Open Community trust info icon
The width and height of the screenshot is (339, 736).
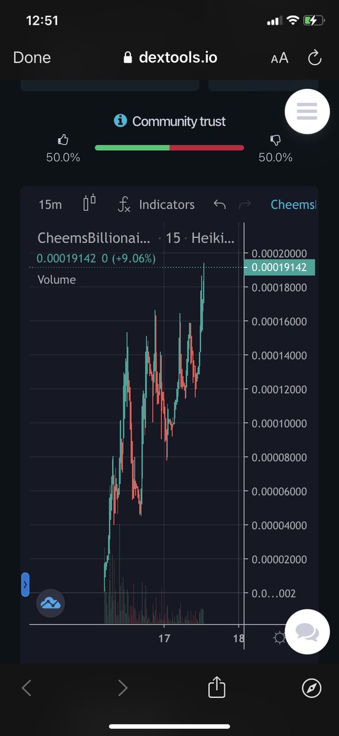pos(121,121)
